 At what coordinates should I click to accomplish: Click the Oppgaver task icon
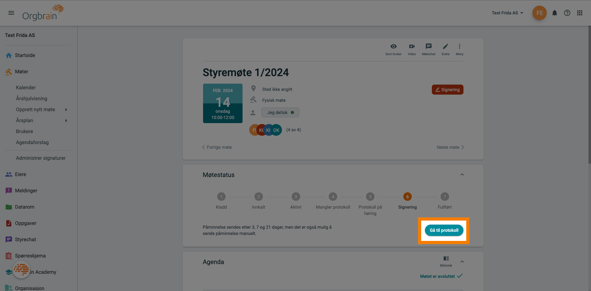coord(9,223)
